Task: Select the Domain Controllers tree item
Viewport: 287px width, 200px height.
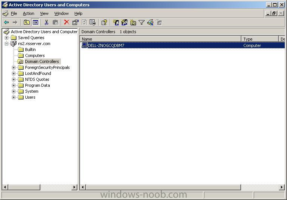Action: point(42,61)
